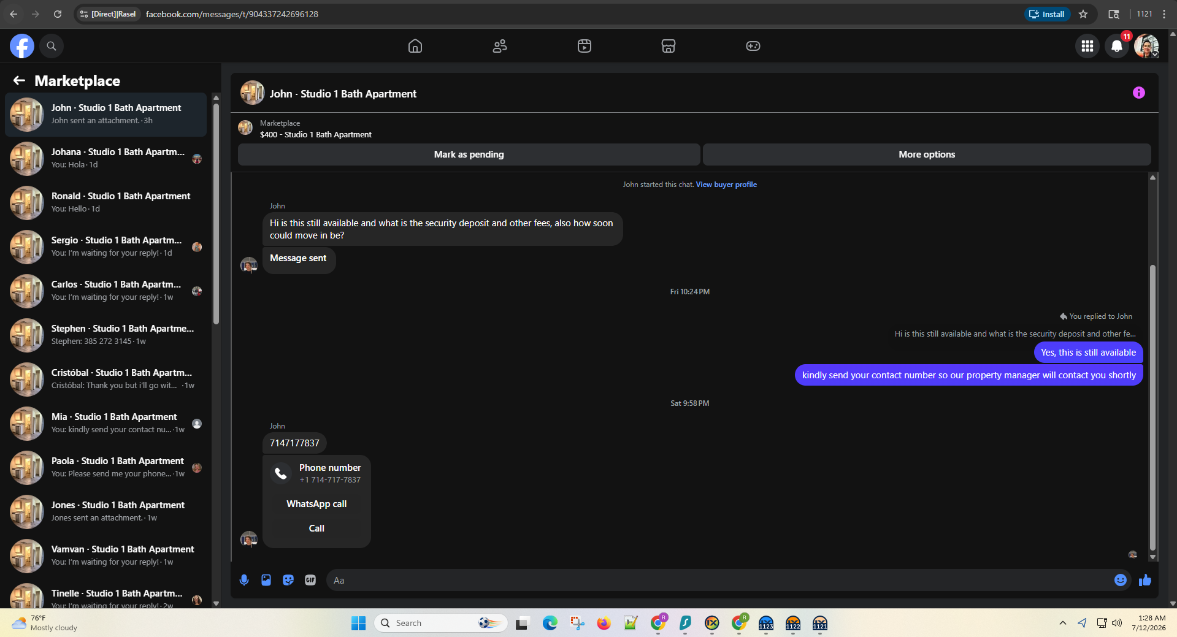Open conversation information (purple i icon)
Image resolution: width=1177 pixels, height=637 pixels.
click(x=1139, y=93)
